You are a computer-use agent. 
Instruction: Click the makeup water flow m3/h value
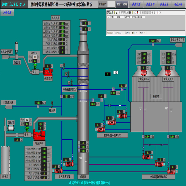pos(153,41)
